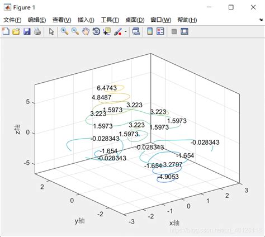Enable the Rotate 3D tool
Viewport: 265px width, 237px height.
96,31
